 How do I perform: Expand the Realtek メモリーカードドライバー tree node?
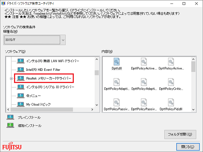11,78
